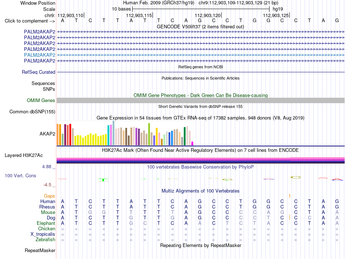
Task: Click the 'Layered H3K27Ac' track label
Action: tap(24, 155)
